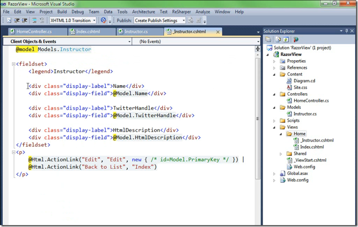Click the first document icon in HTML toolbar

click(x=9, y=20)
